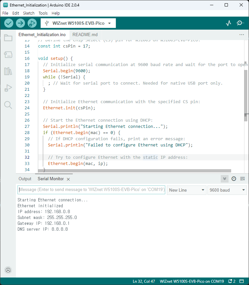The image size is (249, 285).
Task: Click the user account profile icon
Action: click(8, 270)
